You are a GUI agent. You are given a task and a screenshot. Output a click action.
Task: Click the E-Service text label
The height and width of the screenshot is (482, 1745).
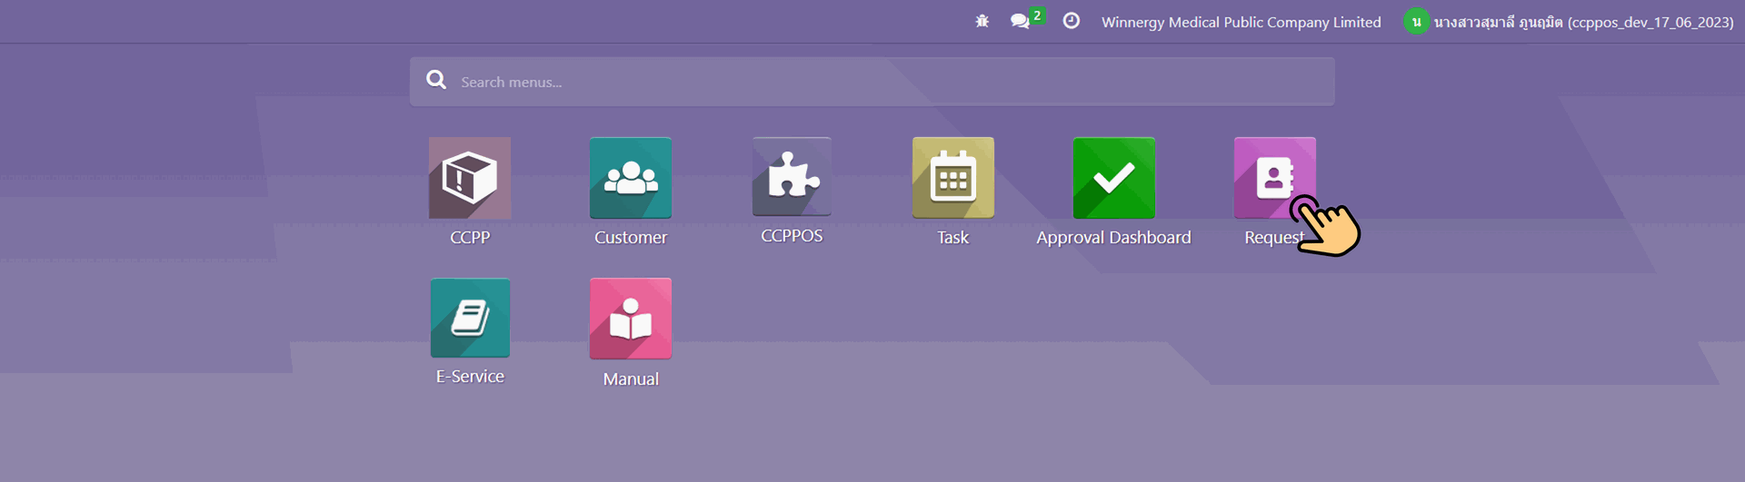click(470, 377)
